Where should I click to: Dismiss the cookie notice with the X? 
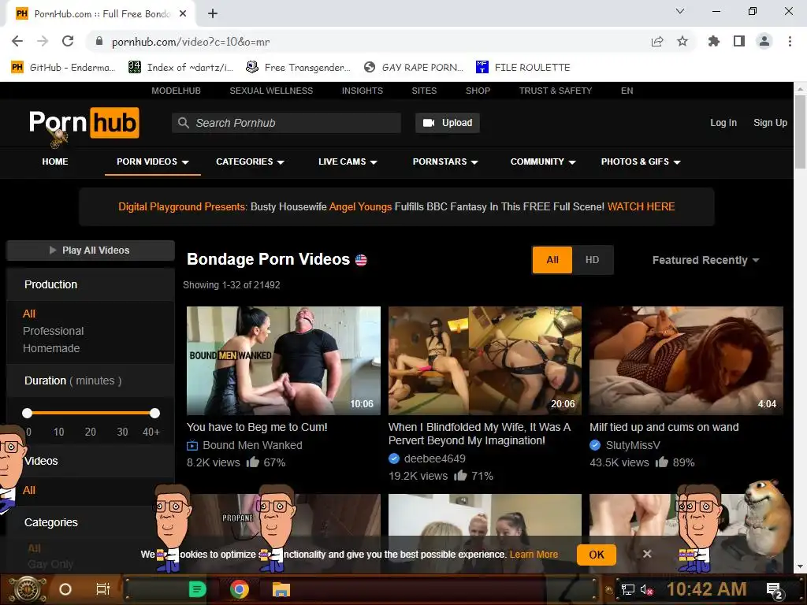[647, 554]
